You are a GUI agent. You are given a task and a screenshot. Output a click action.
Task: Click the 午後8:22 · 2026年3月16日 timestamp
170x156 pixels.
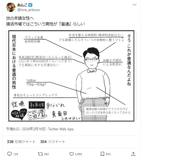tap(26, 129)
